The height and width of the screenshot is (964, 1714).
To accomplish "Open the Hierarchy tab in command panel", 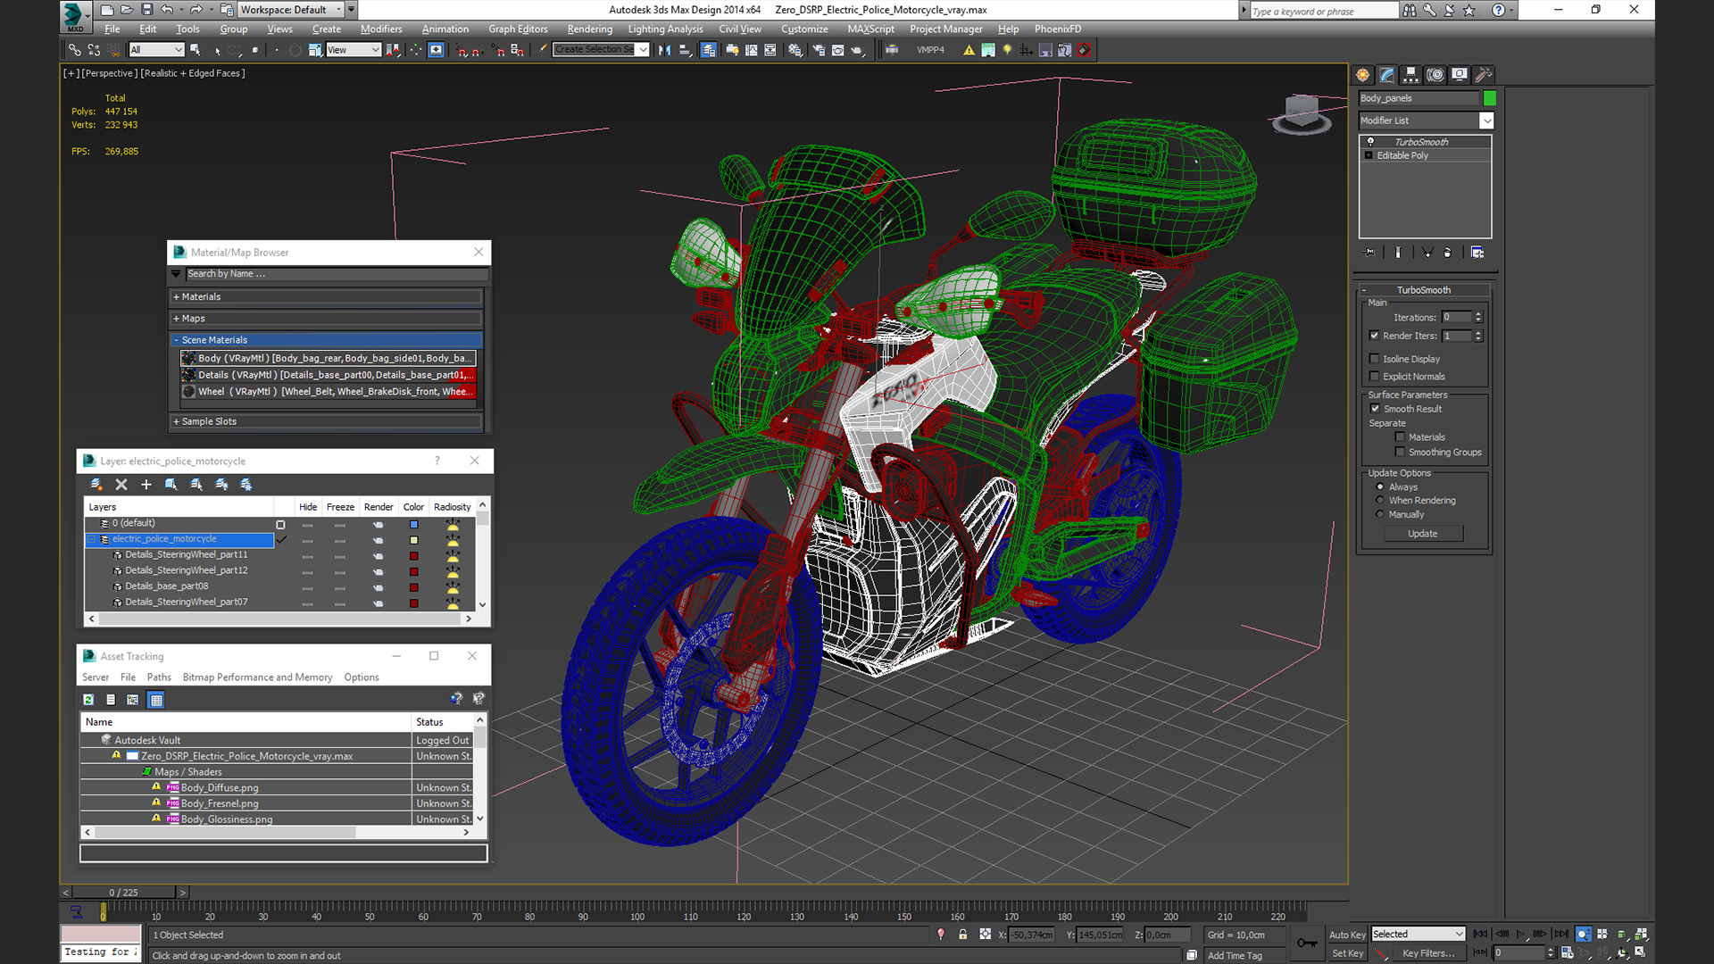I will click(1410, 75).
